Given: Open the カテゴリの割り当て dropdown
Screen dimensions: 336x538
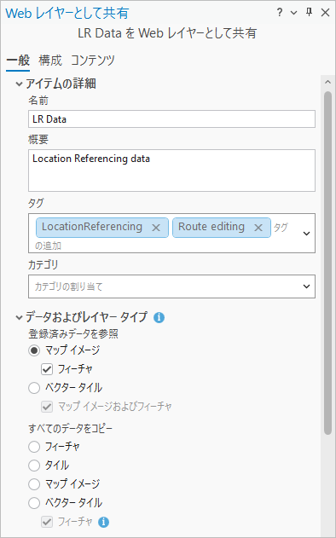Looking at the screenshot, I should 171,286.
